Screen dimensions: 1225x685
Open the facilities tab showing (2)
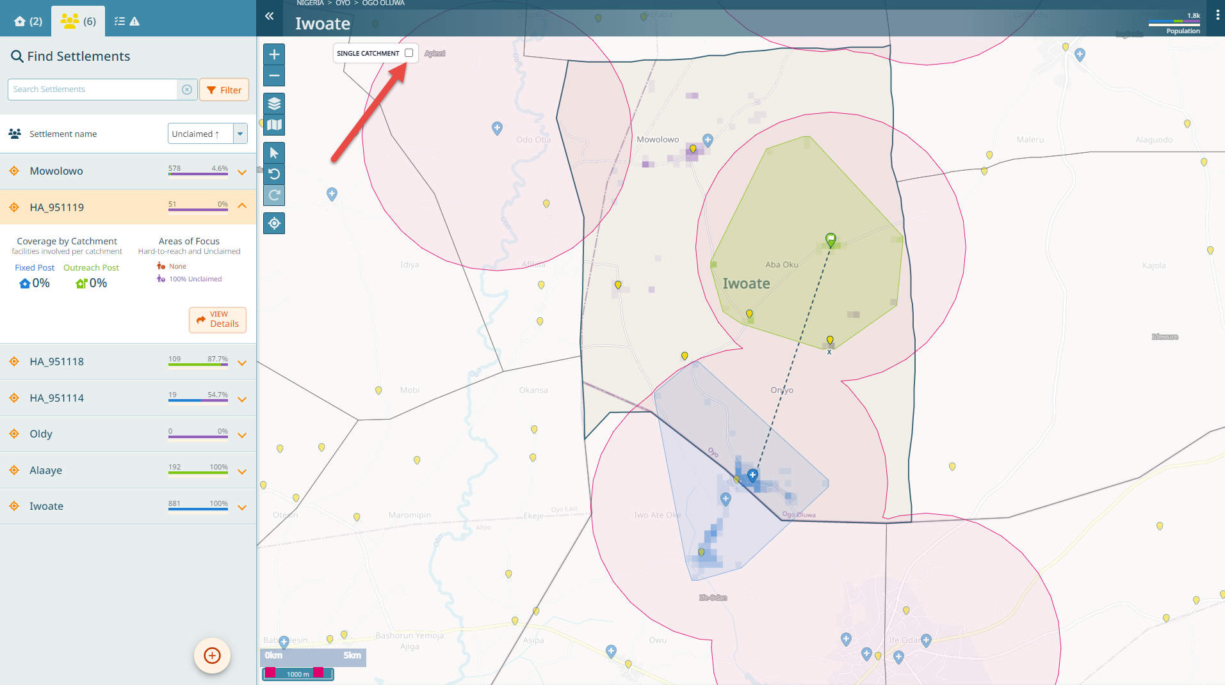[x=28, y=21]
